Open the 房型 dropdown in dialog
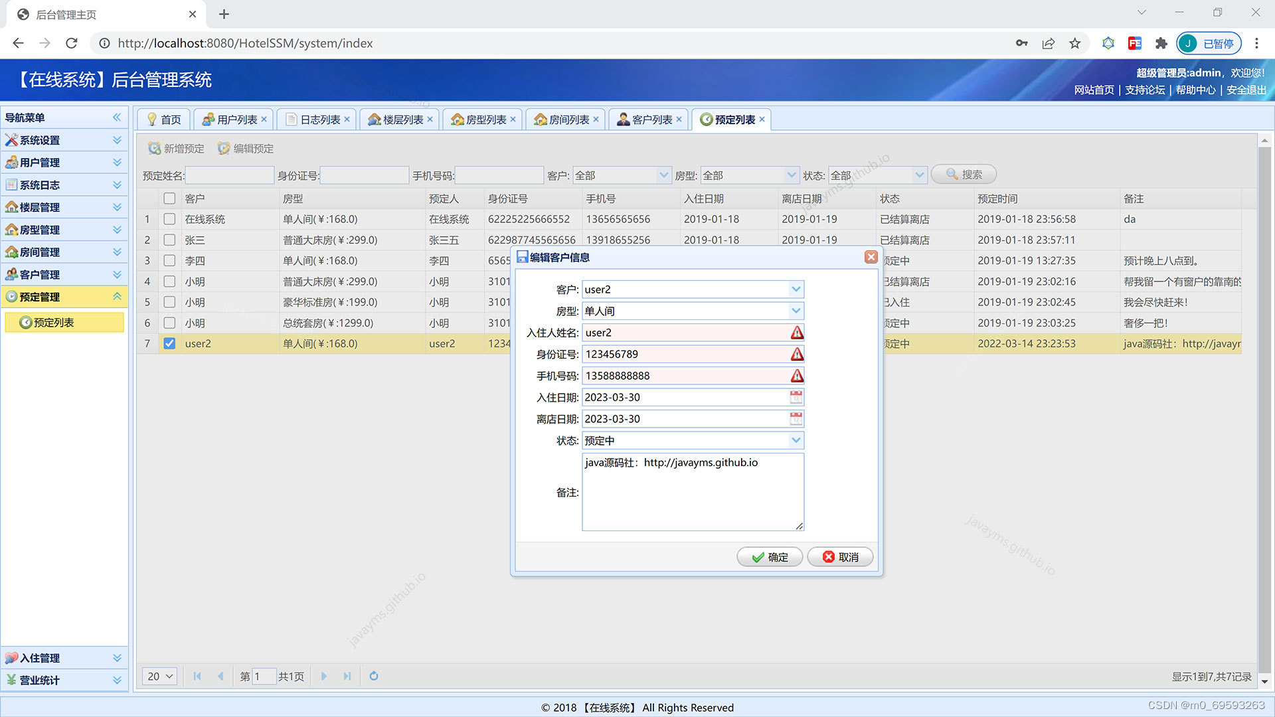Viewport: 1275px width, 717px height. (796, 311)
